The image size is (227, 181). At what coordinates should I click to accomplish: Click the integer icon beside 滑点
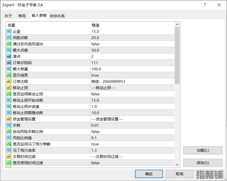pos(9,56)
